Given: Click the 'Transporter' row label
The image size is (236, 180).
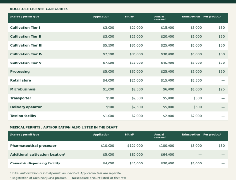Looking at the screenshot, I should point(21,98).
